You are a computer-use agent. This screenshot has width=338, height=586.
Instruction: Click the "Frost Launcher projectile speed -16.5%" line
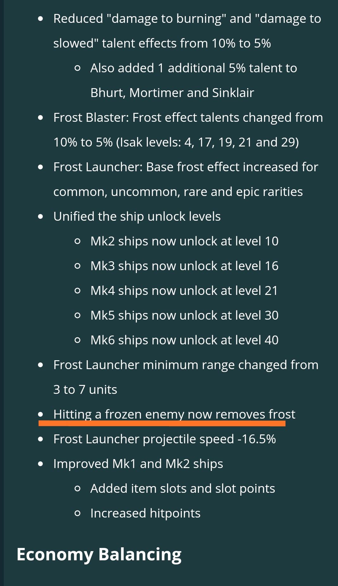pyautogui.click(x=164, y=439)
